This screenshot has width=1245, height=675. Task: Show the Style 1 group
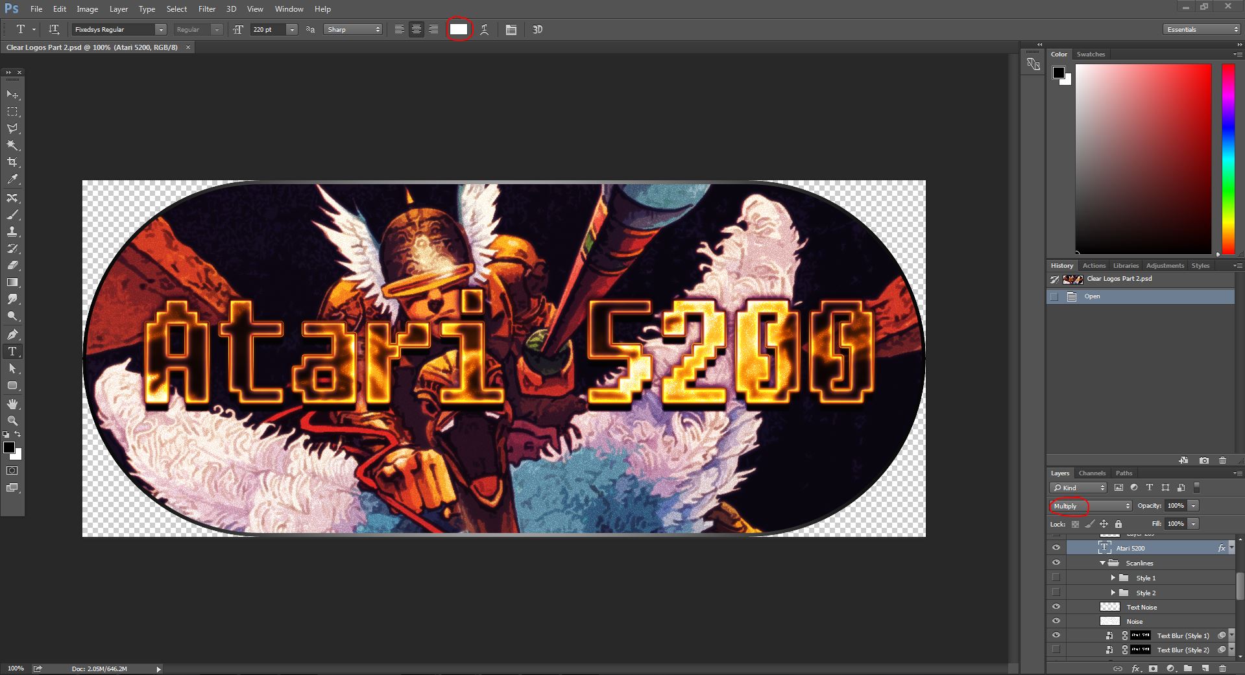coord(1056,577)
